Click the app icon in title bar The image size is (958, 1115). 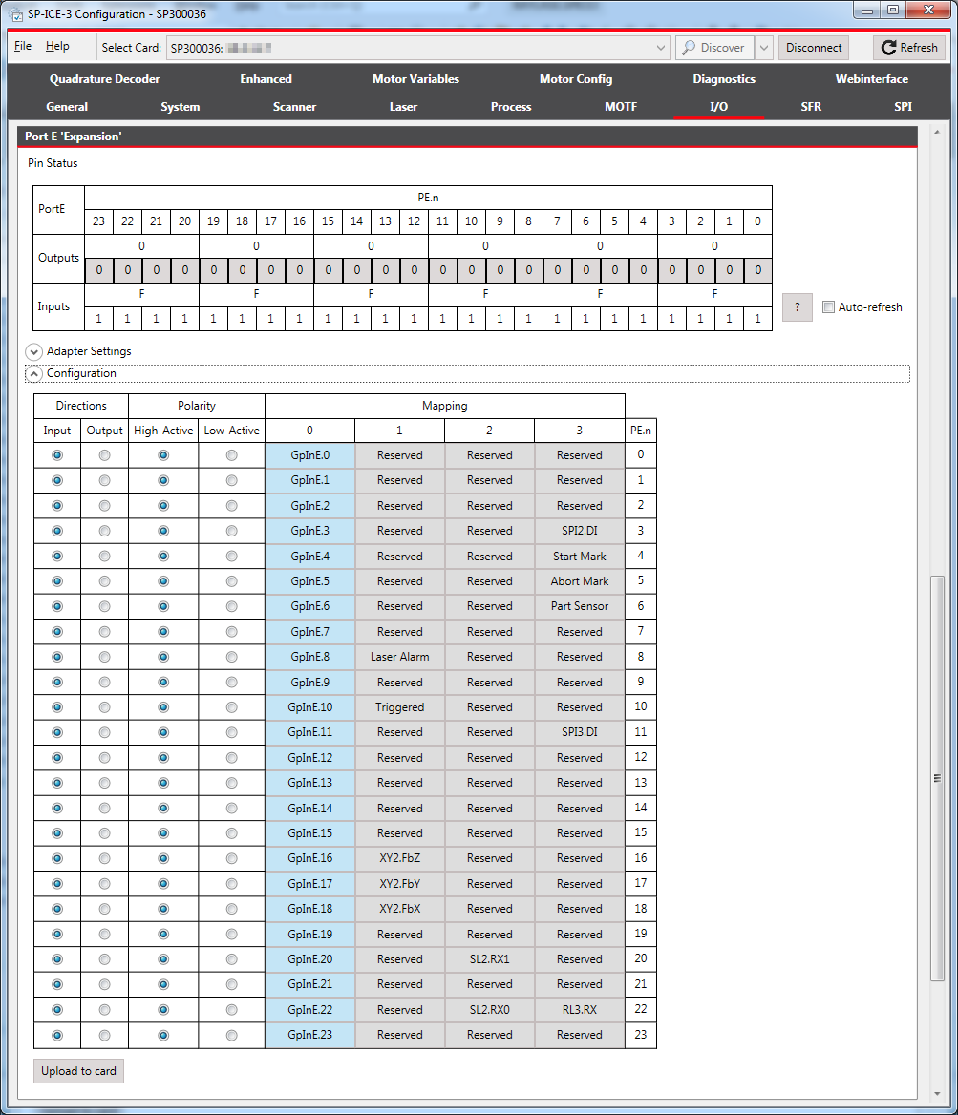pyautogui.click(x=16, y=14)
